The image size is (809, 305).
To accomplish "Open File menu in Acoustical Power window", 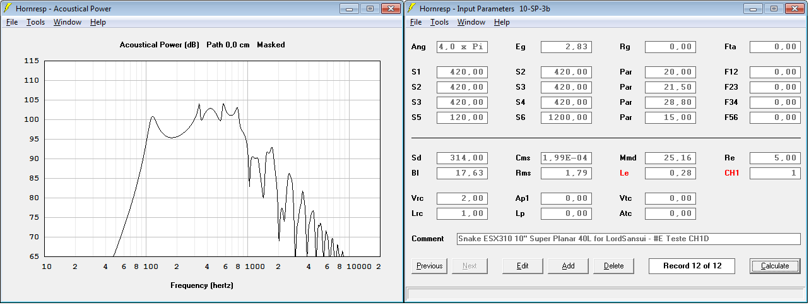I will pos(12,22).
